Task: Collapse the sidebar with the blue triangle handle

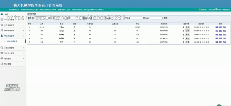Action: [25, 41]
